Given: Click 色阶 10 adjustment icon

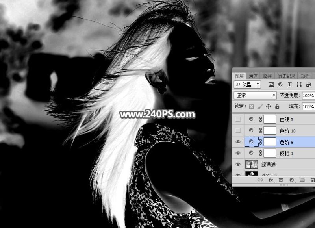Looking at the screenshot, I should pyautogui.click(x=251, y=130).
